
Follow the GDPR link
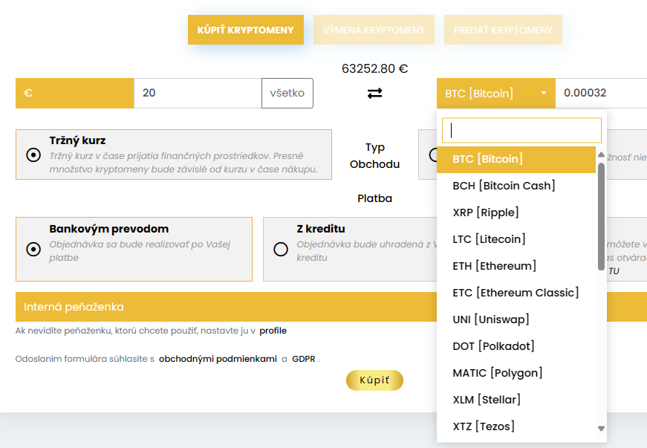(304, 359)
